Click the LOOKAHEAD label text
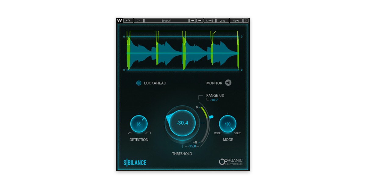 155,83
